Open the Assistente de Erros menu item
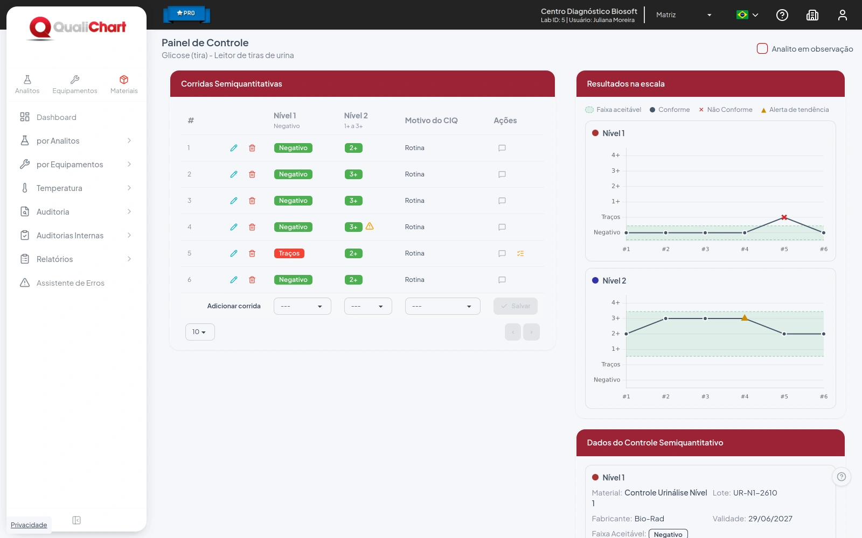This screenshot has width=862, height=538. 76,283
